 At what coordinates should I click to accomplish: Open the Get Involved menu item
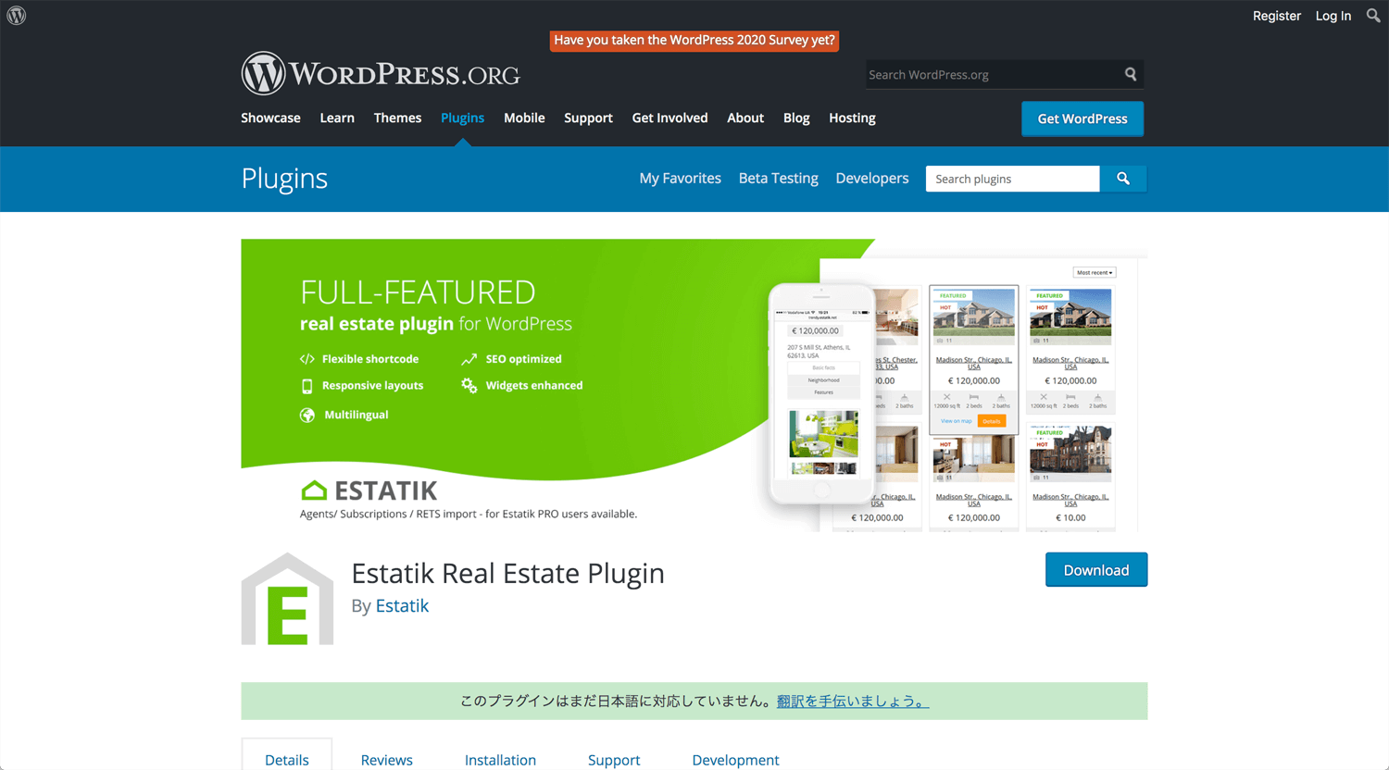coord(669,118)
